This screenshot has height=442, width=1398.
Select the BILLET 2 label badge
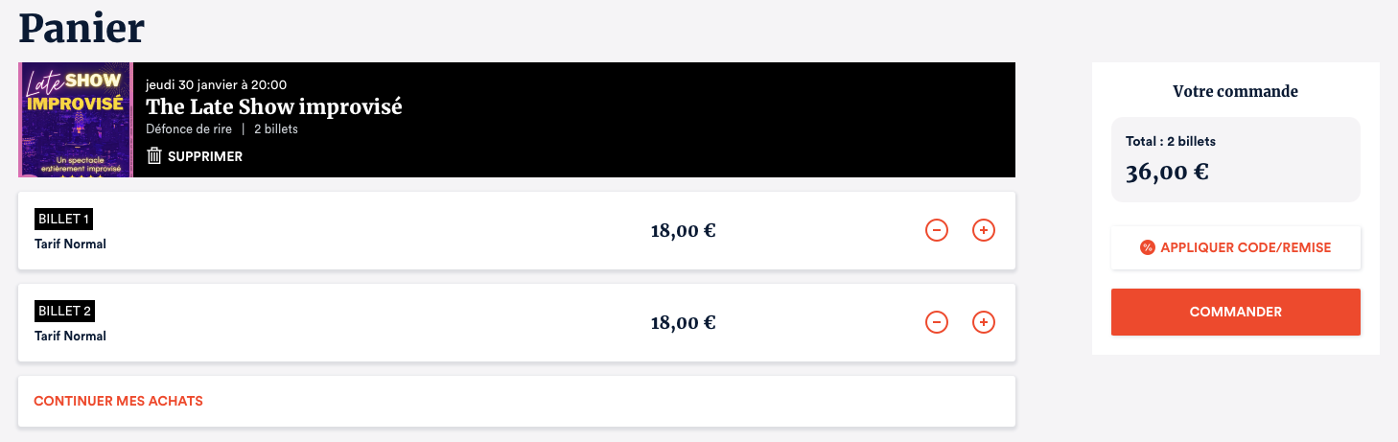[x=64, y=311]
